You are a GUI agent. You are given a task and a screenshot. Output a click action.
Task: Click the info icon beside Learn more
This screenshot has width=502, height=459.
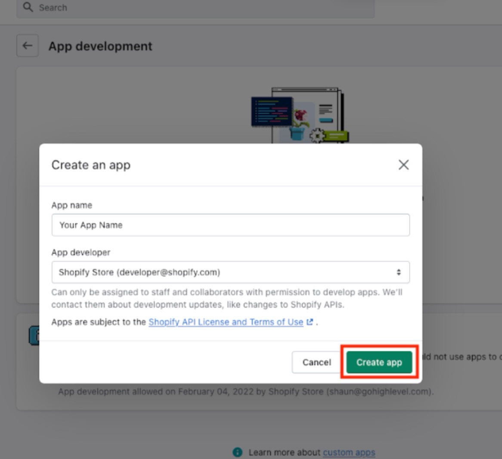[237, 452]
